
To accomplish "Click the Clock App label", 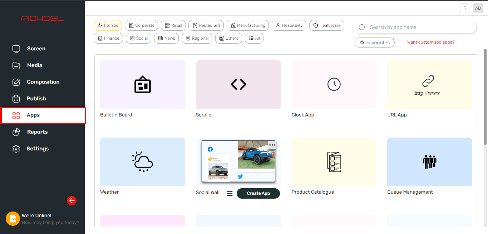I will pos(303,115).
